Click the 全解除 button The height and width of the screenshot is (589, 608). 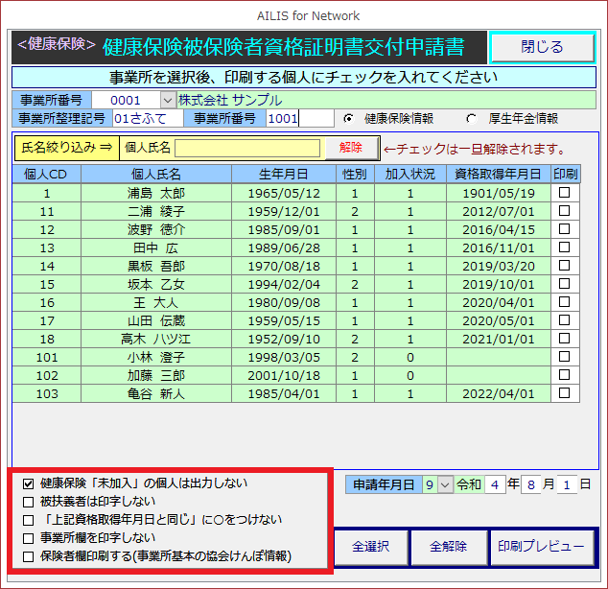(x=448, y=547)
